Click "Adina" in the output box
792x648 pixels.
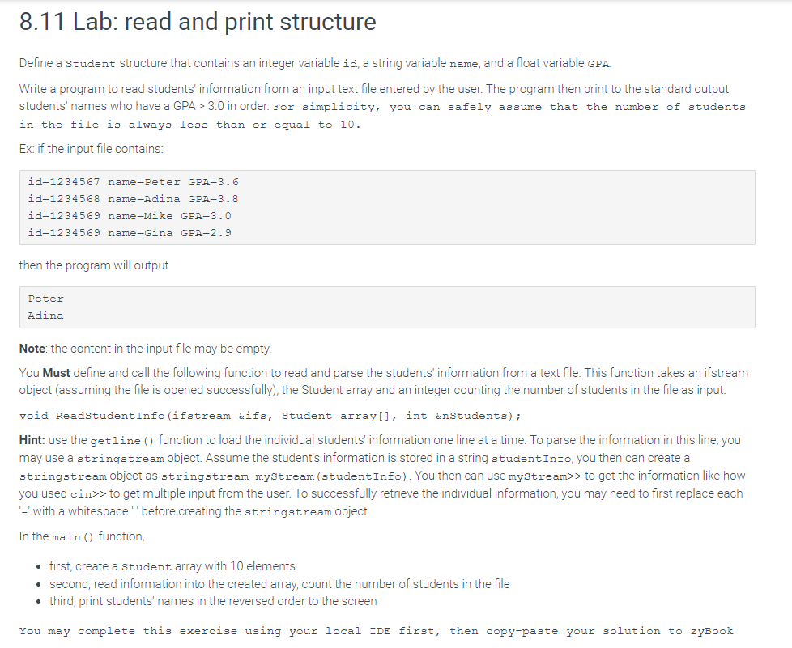coord(45,316)
